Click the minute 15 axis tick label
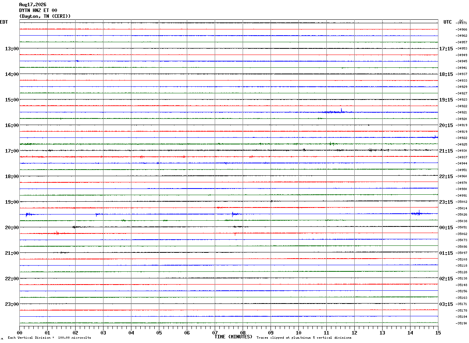469x343 pixels. [438, 333]
